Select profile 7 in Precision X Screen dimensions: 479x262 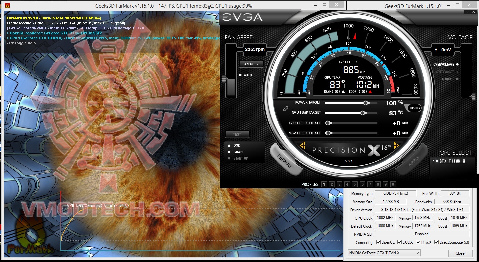[x=370, y=184]
